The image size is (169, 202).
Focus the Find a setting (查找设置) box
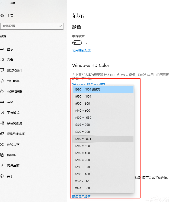click(32, 26)
